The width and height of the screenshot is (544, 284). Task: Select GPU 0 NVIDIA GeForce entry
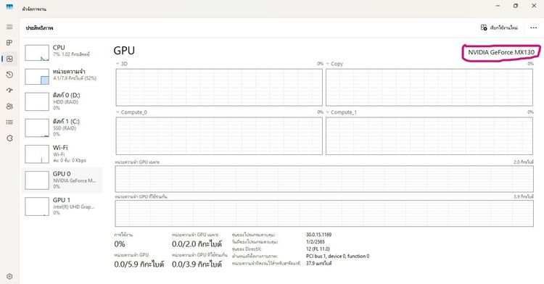point(62,180)
